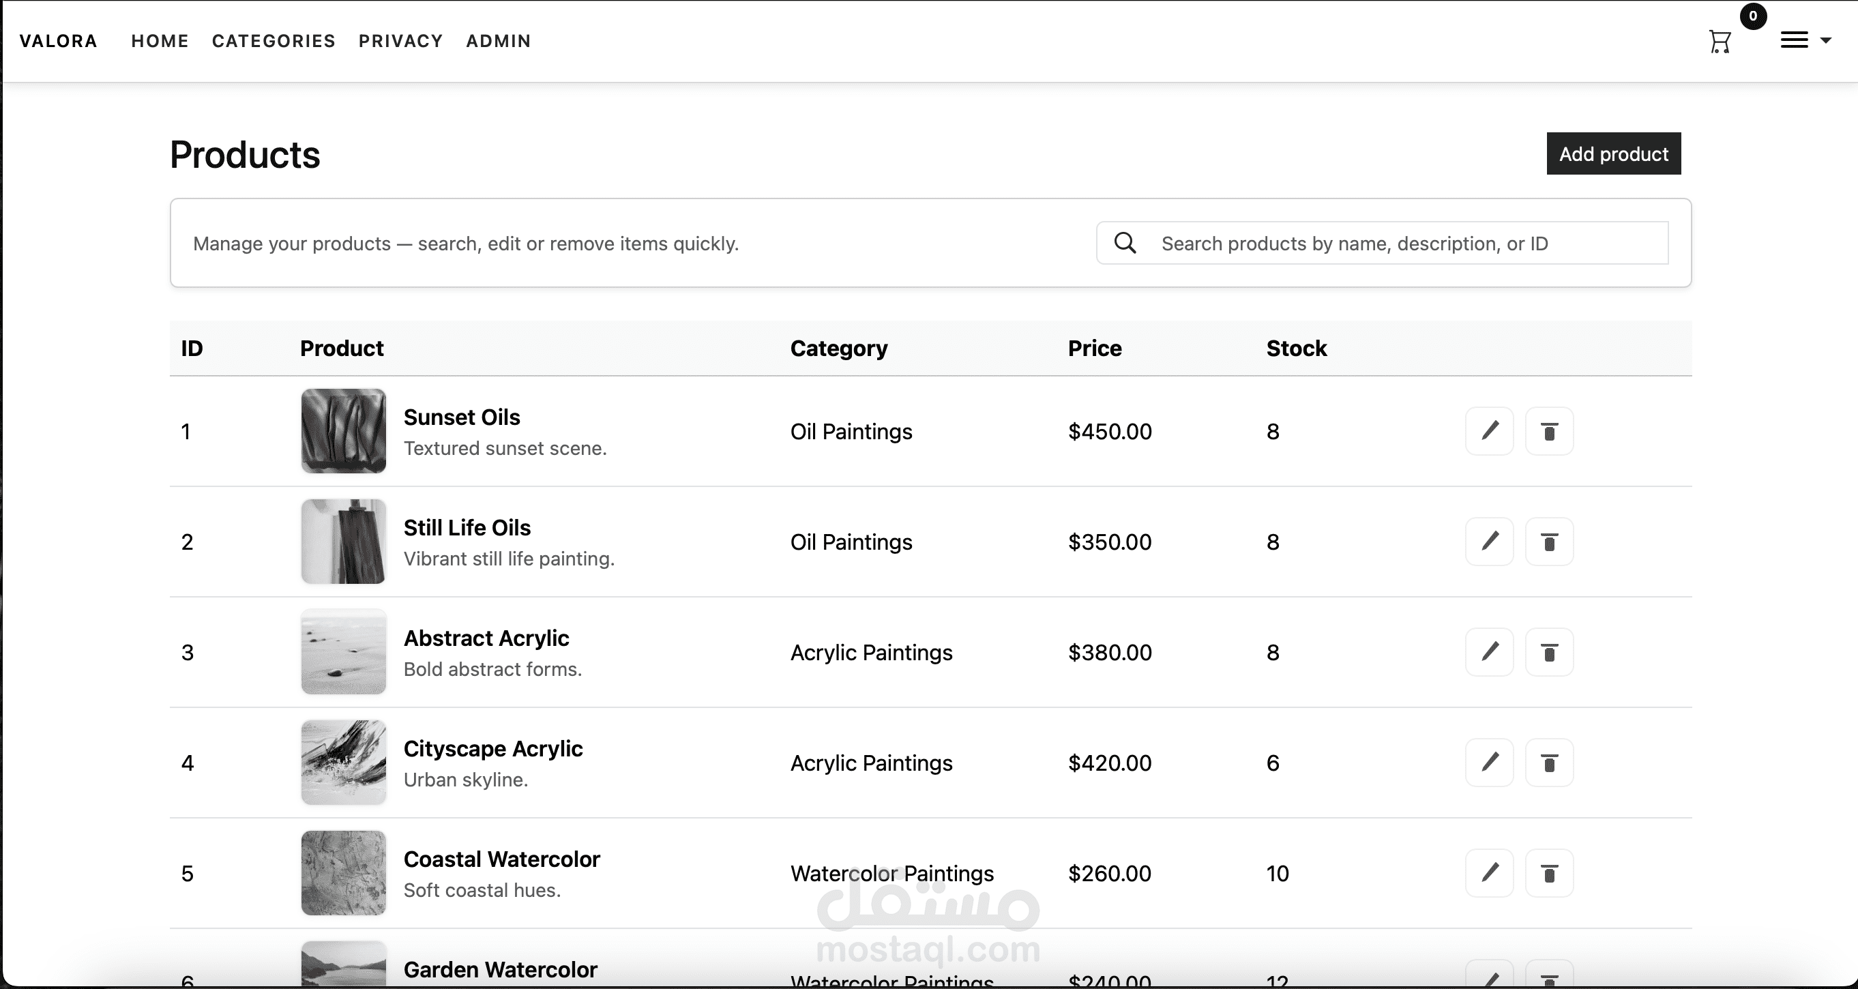Open the Cityscape Acrylic thumbnail
This screenshot has height=989, width=1858.
click(343, 763)
